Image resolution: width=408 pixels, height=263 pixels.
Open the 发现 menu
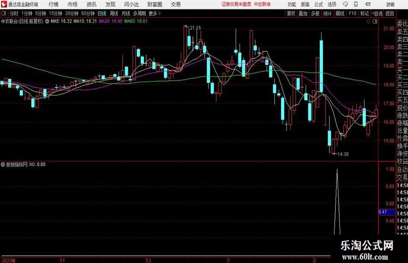(111, 4)
